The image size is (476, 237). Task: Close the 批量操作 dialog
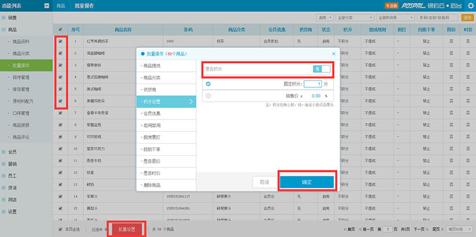(334, 53)
